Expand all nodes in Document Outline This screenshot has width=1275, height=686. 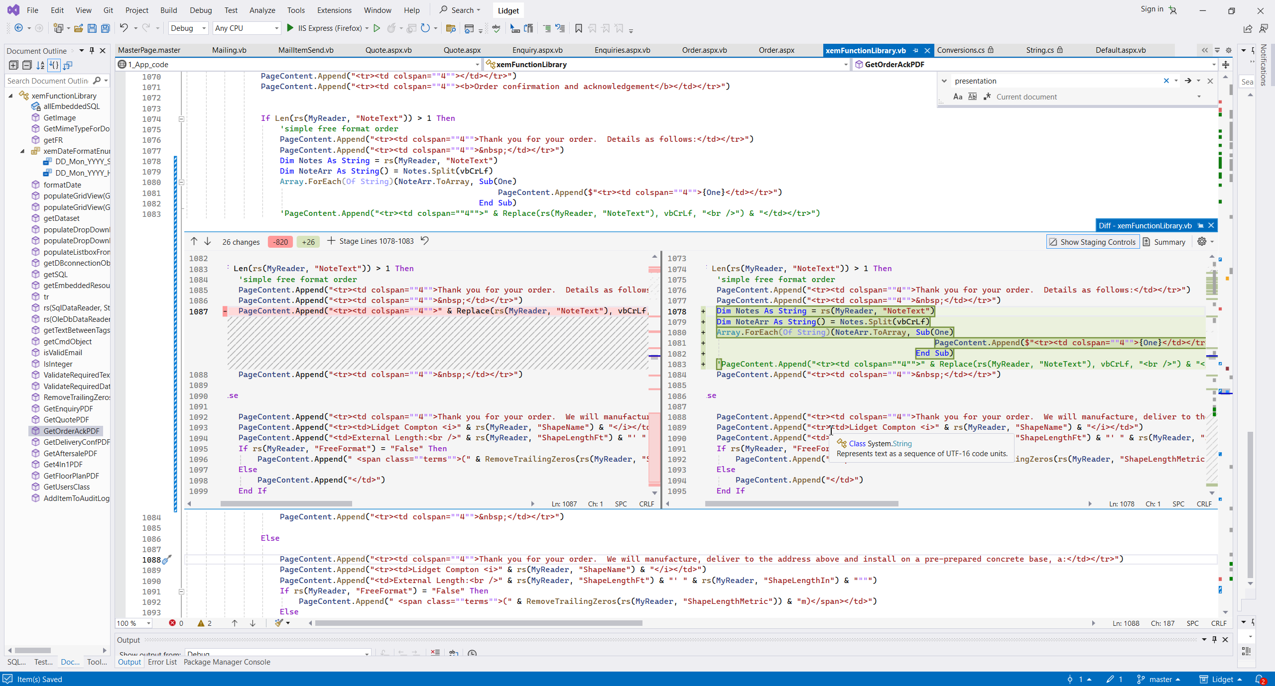pyautogui.click(x=13, y=65)
